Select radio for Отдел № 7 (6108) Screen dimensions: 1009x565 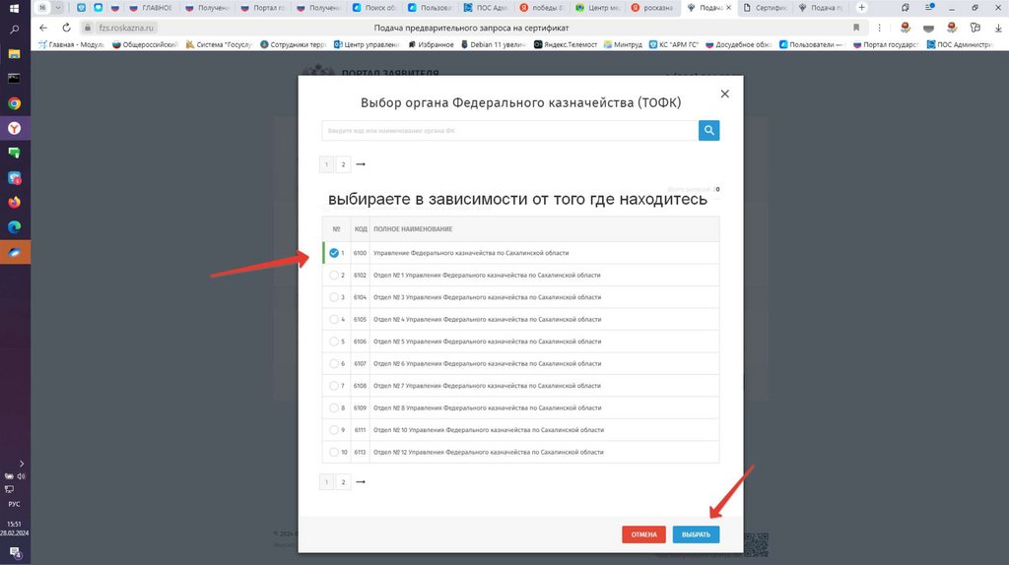(333, 386)
